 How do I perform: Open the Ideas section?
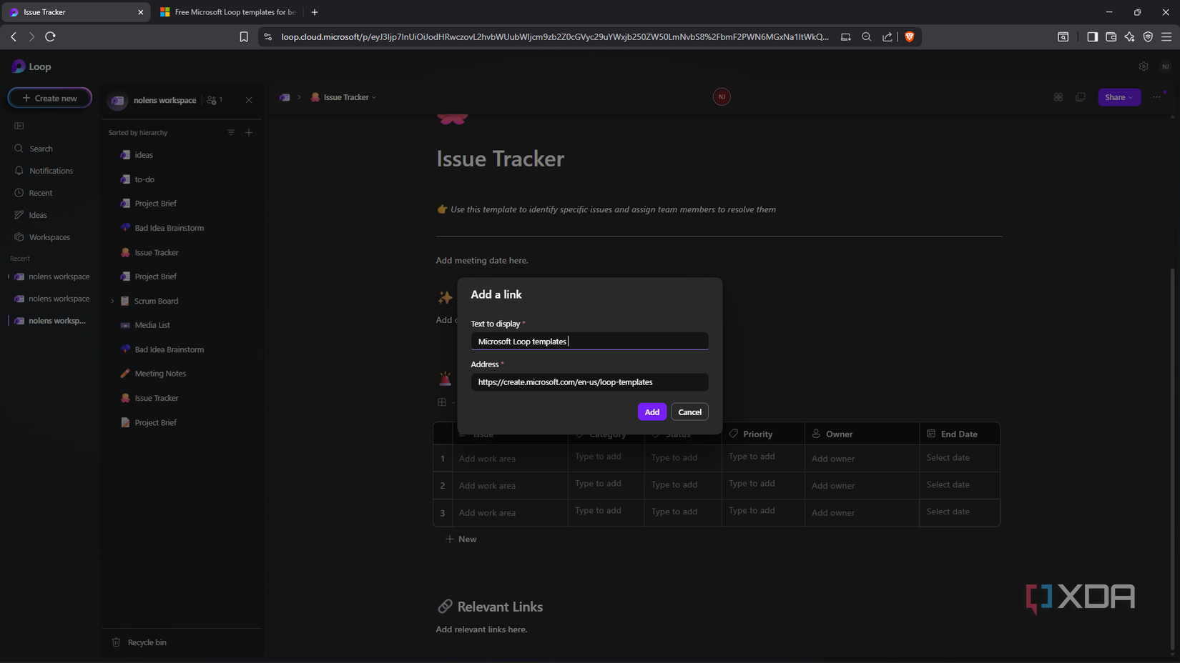point(37,215)
